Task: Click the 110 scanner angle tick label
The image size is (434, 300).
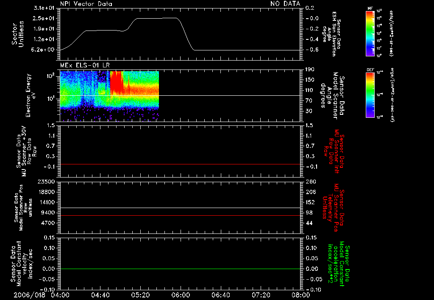Action: [x=310, y=90]
